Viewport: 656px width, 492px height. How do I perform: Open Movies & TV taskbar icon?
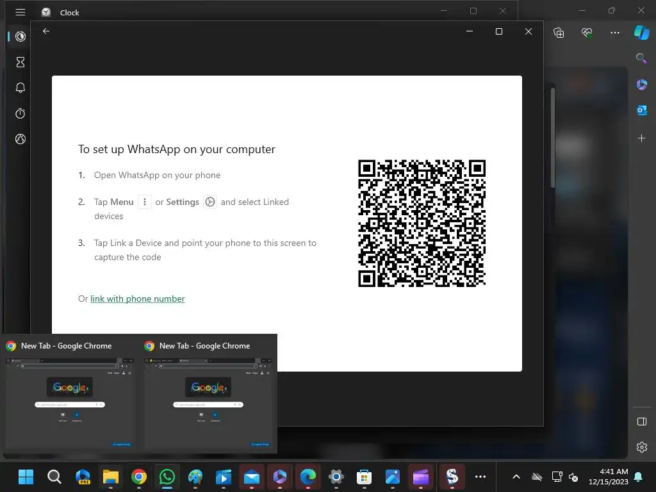pyautogui.click(x=224, y=477)
